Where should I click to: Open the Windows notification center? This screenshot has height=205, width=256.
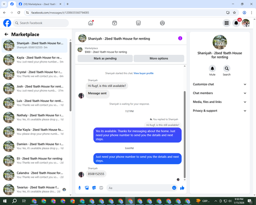pyautogui.click(x=250, y=201)
